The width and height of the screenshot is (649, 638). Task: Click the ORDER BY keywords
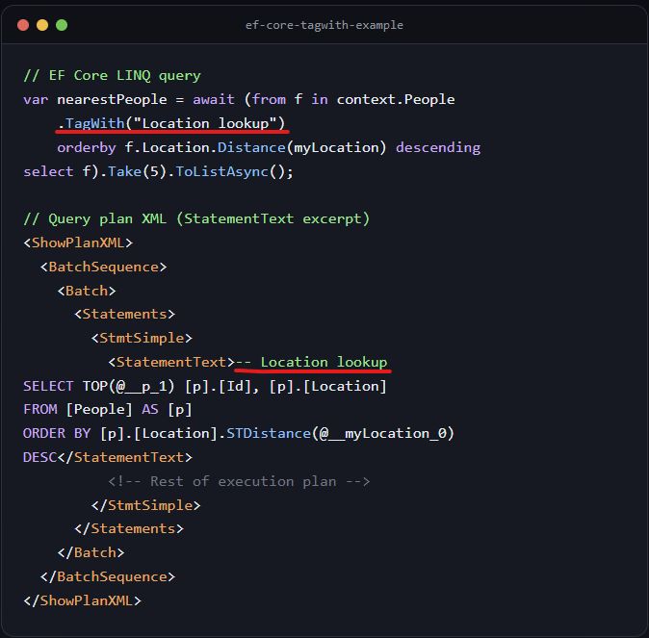pyautogui.click(x=57, y=433)
